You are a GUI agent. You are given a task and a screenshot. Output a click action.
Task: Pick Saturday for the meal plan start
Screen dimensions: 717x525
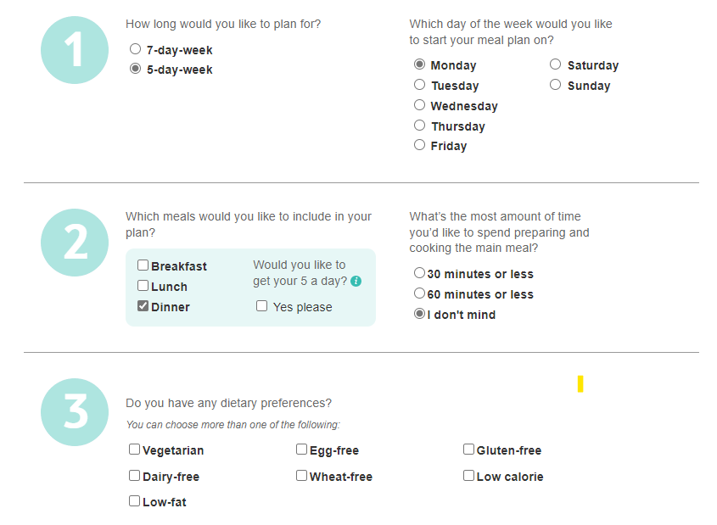coord(555,64)
